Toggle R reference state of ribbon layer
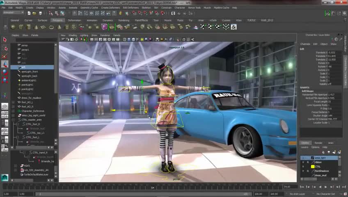Viewport: 348px width, 197px height. [x=308, y=162]
